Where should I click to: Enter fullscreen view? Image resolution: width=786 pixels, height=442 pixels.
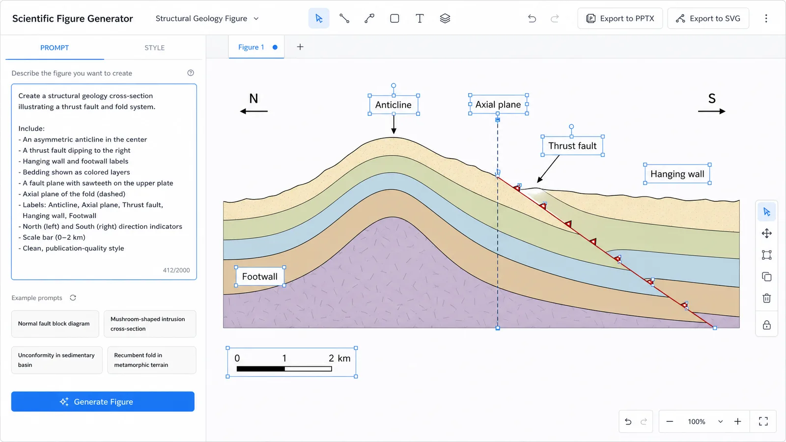pos(763,421)
